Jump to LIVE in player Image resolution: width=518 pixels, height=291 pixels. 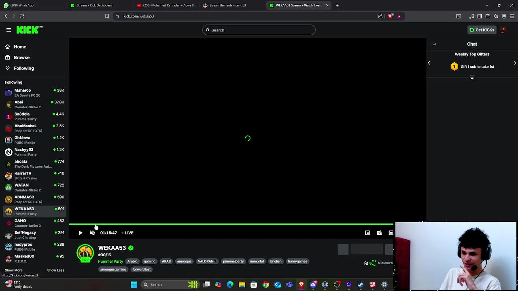pyautogui.click(x=128, y=233)
